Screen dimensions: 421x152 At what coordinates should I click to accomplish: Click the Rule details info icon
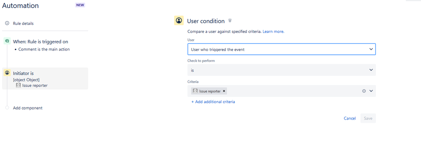click(7, 23)
